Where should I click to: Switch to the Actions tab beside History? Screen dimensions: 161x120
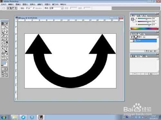142,34
